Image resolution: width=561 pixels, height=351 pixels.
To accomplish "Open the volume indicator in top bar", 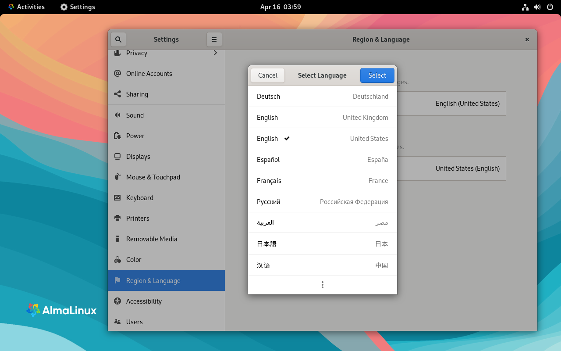I will 537,7.
